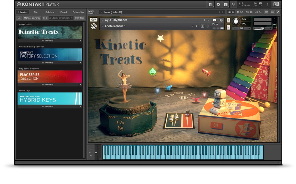Mute the instrument with the M button
Image resolution: width=296 pixels, height=184 pixels.
(228, 27)
